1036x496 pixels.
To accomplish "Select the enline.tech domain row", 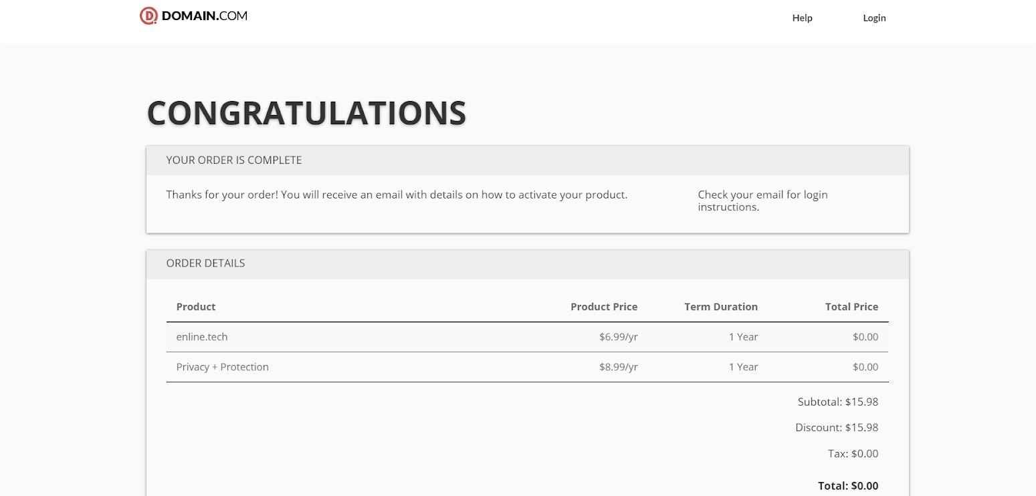I will point(202,337).
